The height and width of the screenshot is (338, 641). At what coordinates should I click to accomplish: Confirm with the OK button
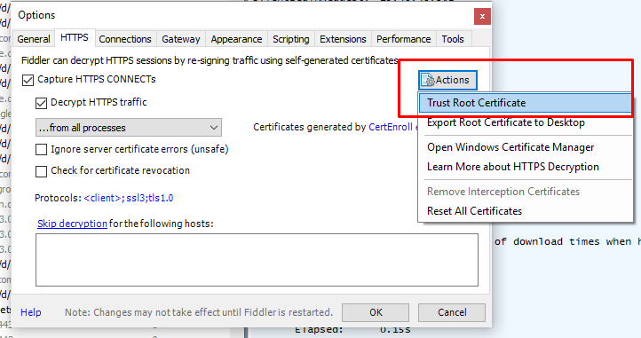click(x=376, y=312)
